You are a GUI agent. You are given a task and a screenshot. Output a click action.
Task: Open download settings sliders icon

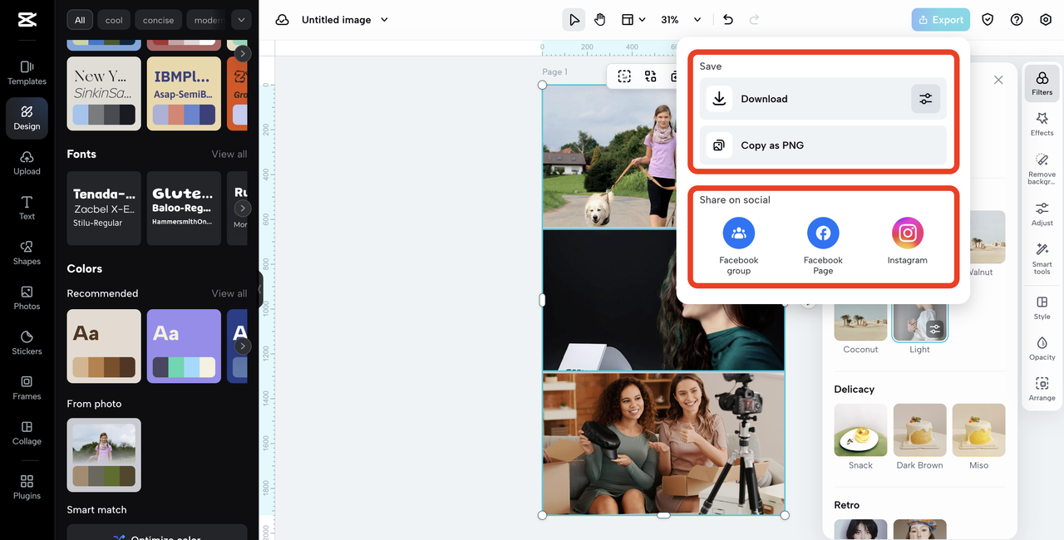click(x=925, y=99)
